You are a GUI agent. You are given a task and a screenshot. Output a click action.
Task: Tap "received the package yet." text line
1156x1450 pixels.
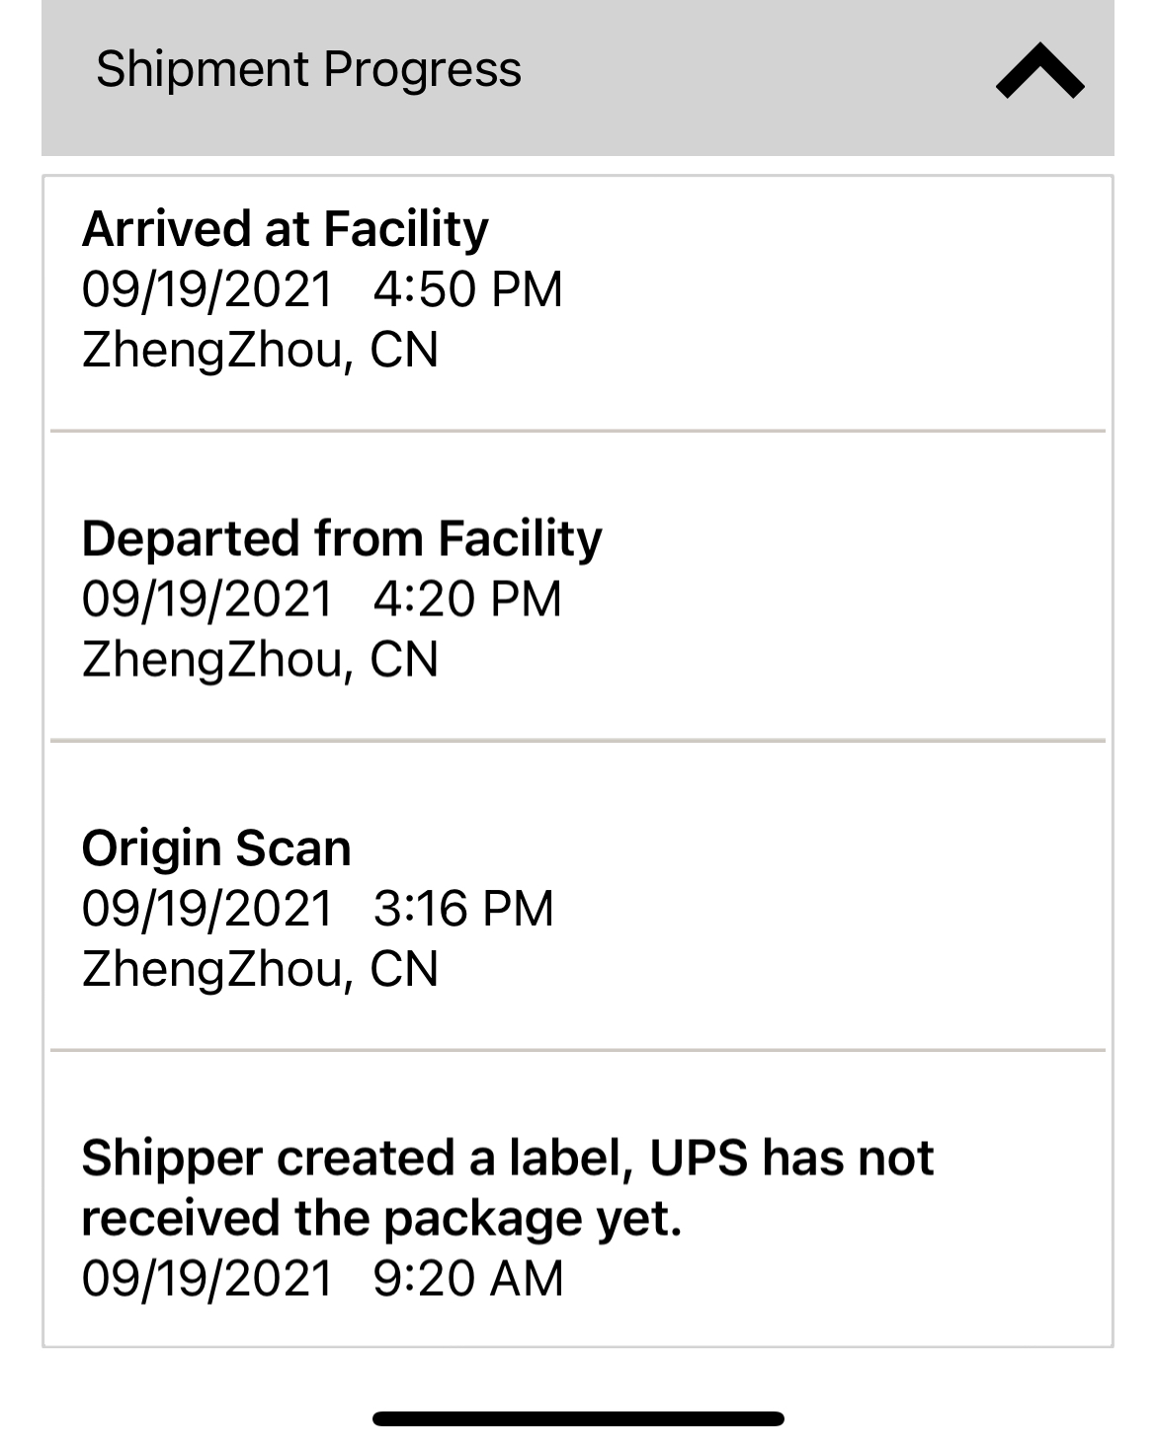[381, 1218]
